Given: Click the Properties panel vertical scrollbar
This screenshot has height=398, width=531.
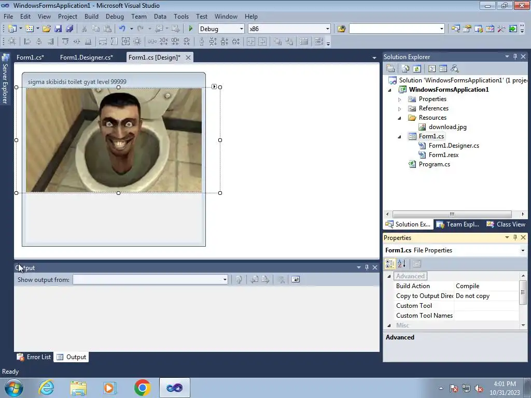Looking at the screenshot, I should pos(523,292).
